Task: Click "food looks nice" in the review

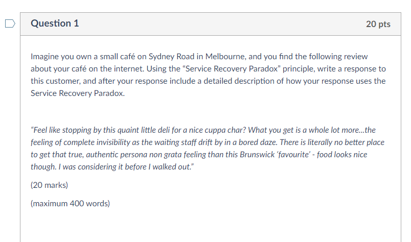Action: tap(341, 154)
